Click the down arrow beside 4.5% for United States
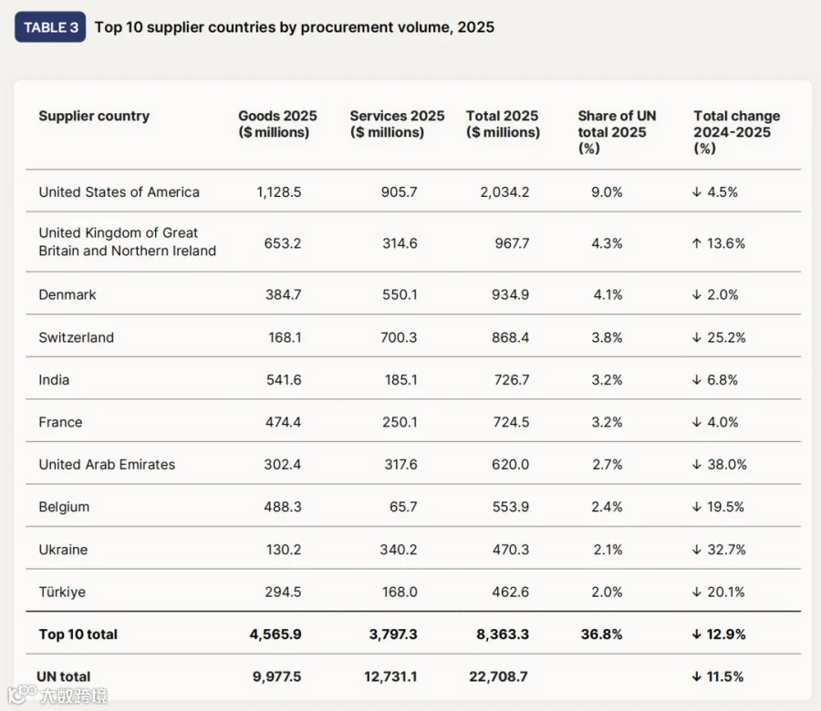 coord(696,192)
